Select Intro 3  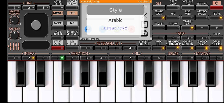tap(43, 58)
